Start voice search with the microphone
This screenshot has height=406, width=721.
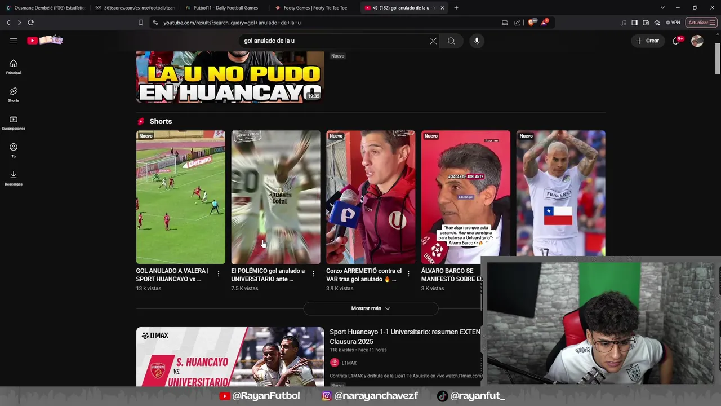(477, 41)
